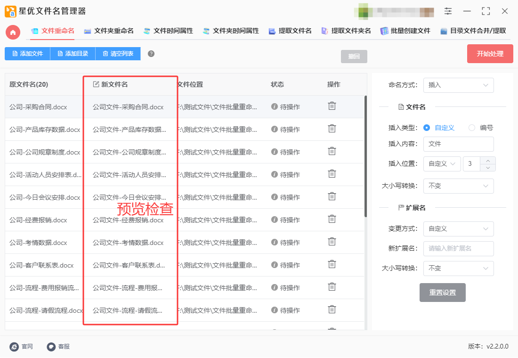Click the 清空列表 button

click(x=118, y=54)
